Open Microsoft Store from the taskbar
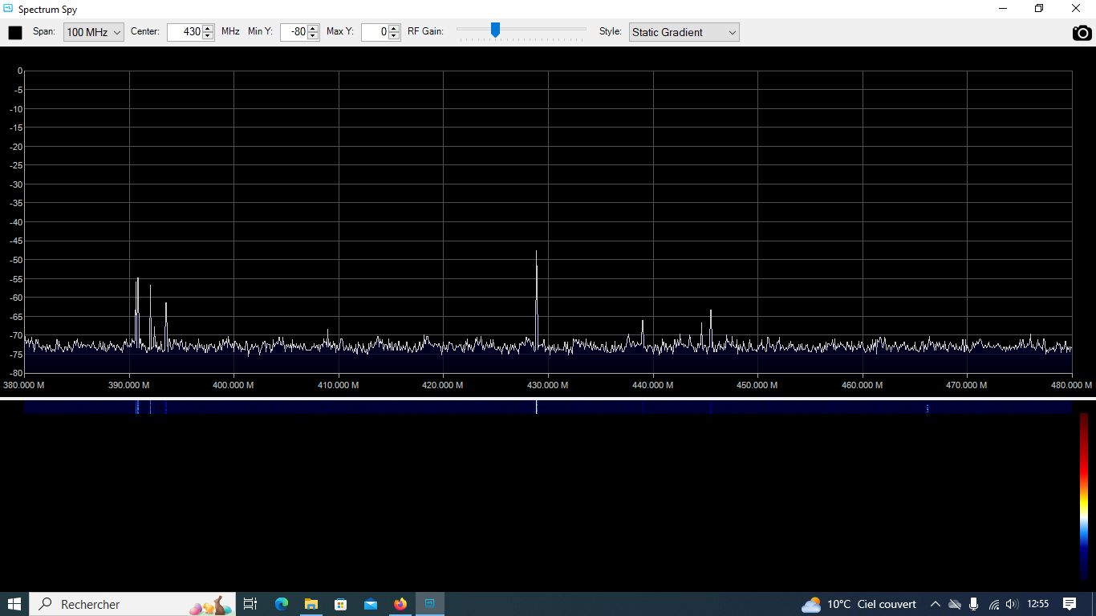 pos(340,604)
